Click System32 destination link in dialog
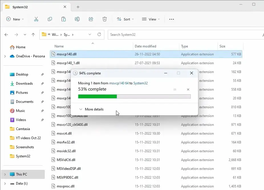Screen dimensions: 264x190 [x=141, y=83]
